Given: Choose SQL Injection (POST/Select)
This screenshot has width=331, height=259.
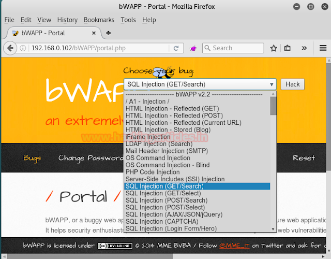Looking at the screenshot, I should [x=197, y=207].
